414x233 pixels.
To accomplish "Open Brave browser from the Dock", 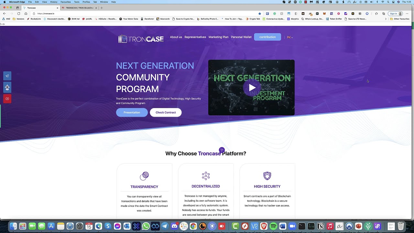I will (264, 226).
